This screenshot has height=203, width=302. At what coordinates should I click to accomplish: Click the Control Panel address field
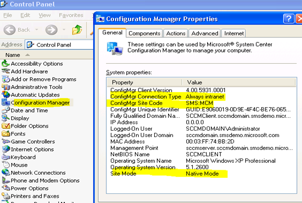59,44
